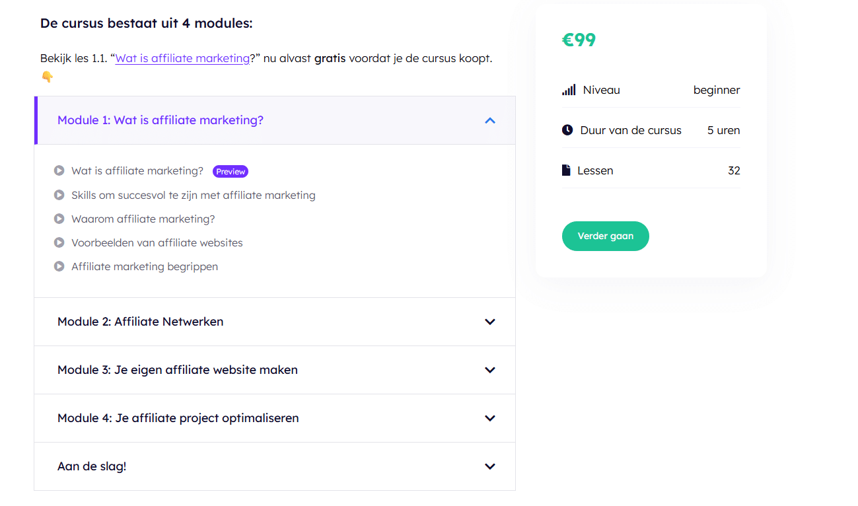Click play icon beside 'Voorbeelden van affiliate websites'
The image size is (858, 506).
(59, 242)
